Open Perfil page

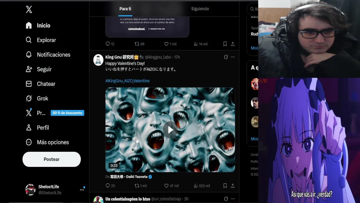pos(37,128)
